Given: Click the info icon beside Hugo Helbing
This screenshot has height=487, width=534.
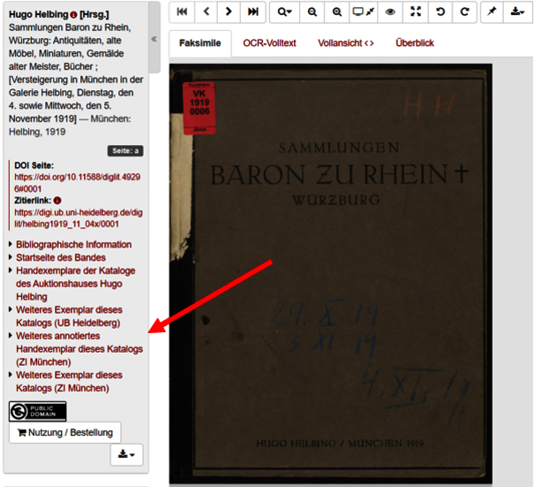Looking at the screenshot, I should click(73, 15).
